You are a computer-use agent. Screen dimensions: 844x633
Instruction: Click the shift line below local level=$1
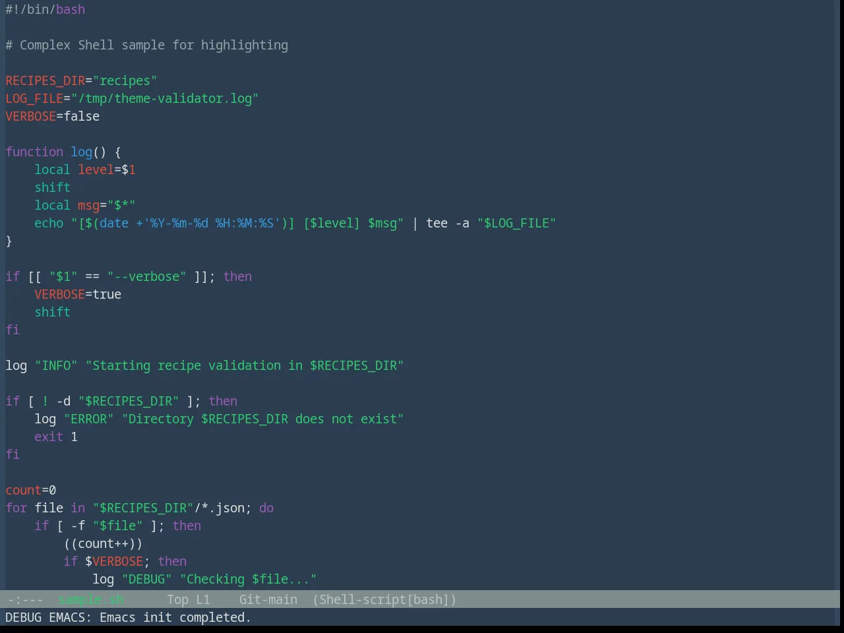click(x=53, y=187)
